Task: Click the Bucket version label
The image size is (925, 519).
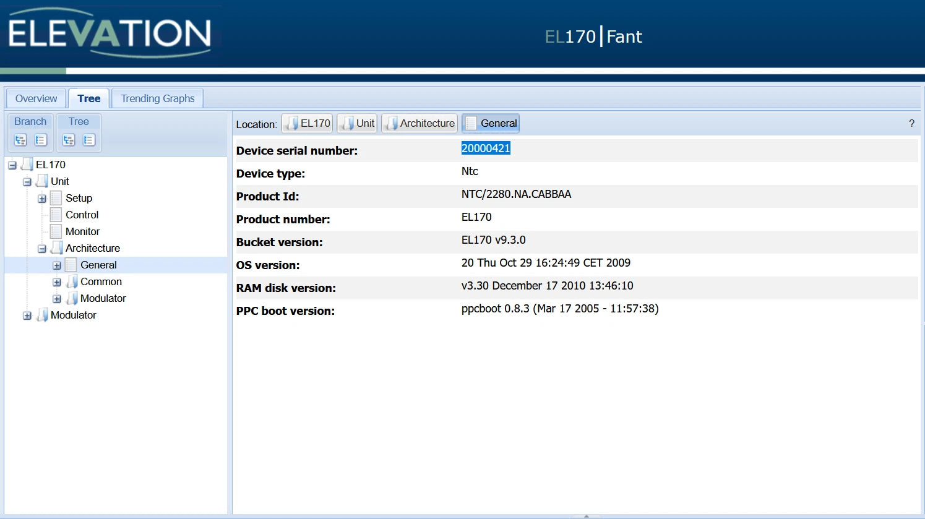Action: 280,242
